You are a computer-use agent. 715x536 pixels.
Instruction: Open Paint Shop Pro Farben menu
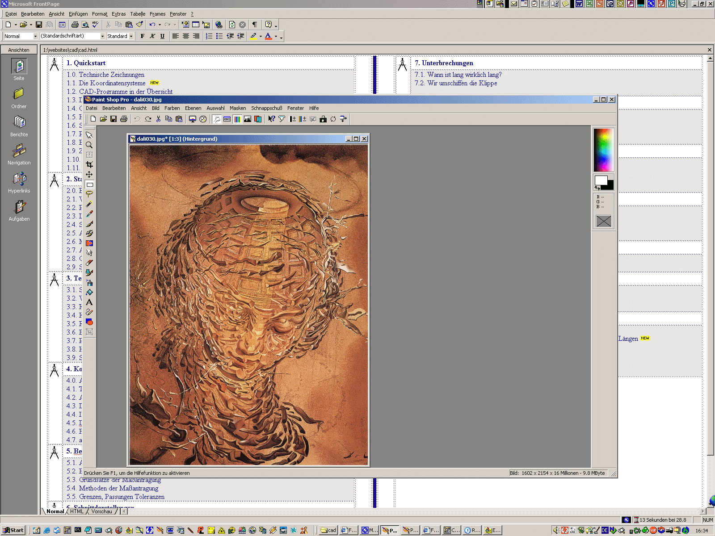point(172,108)
